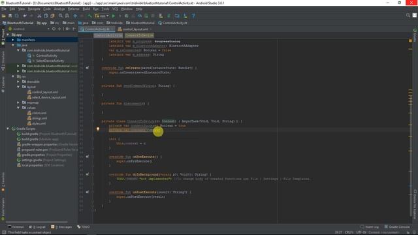Click the Make Project hammer icon
The height and width of the screenshot is (235, 418).
(89, 16)
